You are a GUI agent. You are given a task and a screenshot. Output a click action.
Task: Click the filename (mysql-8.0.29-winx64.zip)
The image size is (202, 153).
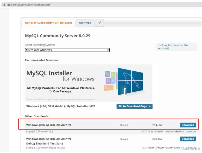point(39,132)
